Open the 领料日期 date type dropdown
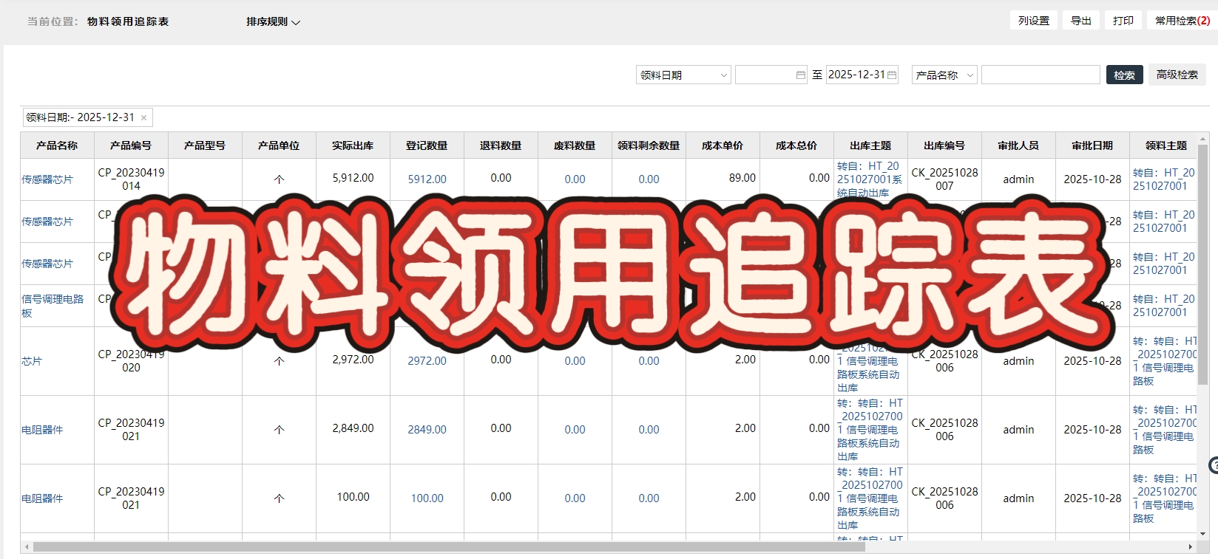Viewport: 1218px width, 559px height. click(x=683, y=75)
